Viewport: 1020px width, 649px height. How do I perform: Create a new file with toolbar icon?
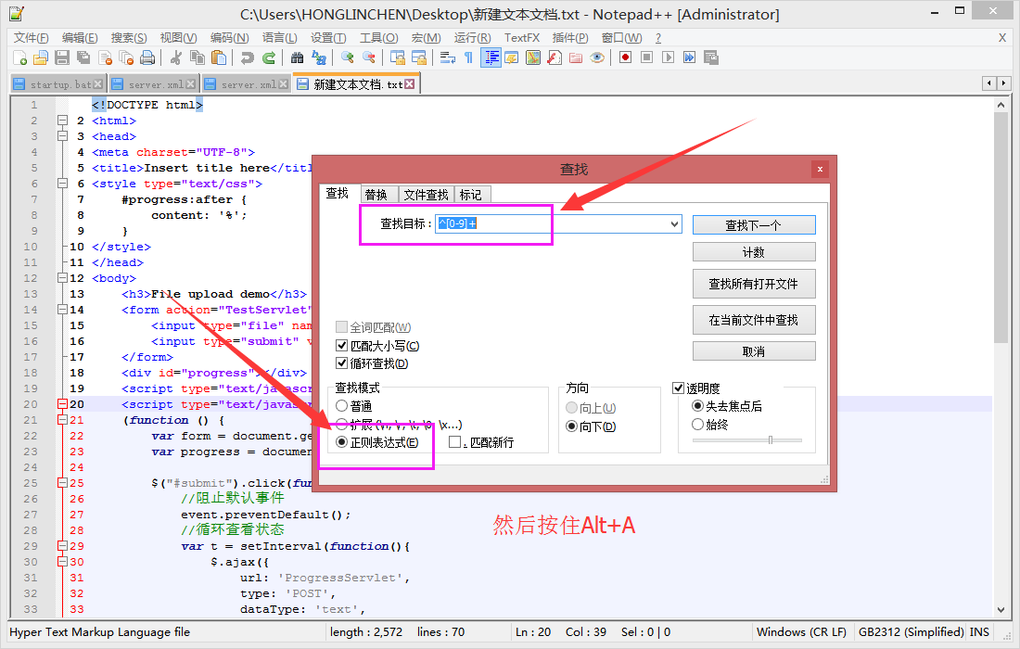pos(19,57)
